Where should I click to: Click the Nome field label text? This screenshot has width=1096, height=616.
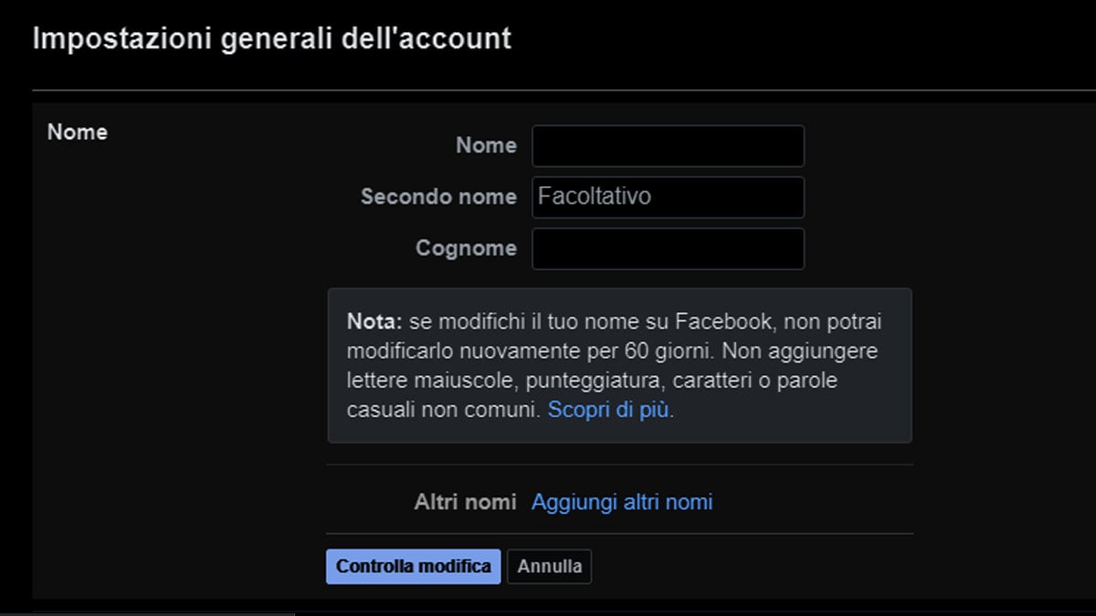click(x=485, y=145)
